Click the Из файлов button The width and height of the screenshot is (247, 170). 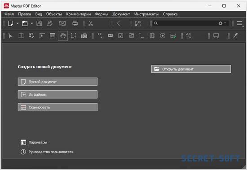(x=57, y=94)
